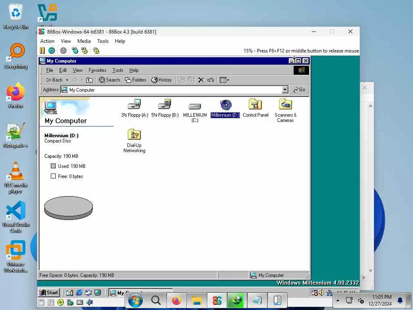Select the MILLENIUM (C:) hard drive icon

coord(195,112)
